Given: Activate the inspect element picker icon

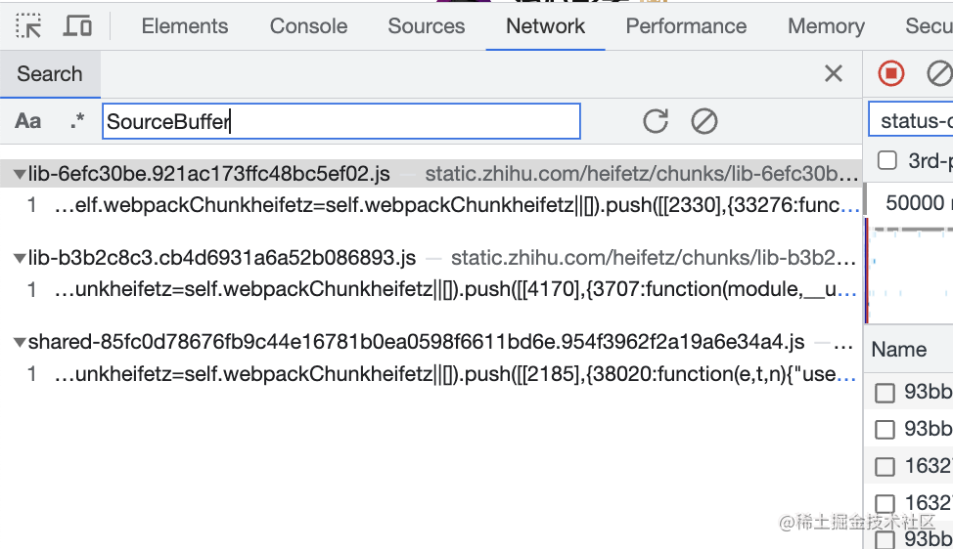Looking at the screenshot, I should pyautogui.click(x=29, y=26).
